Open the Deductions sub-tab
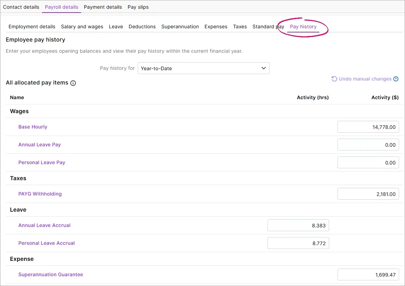This screenshot has width=405, height=286. coord(142,27)
